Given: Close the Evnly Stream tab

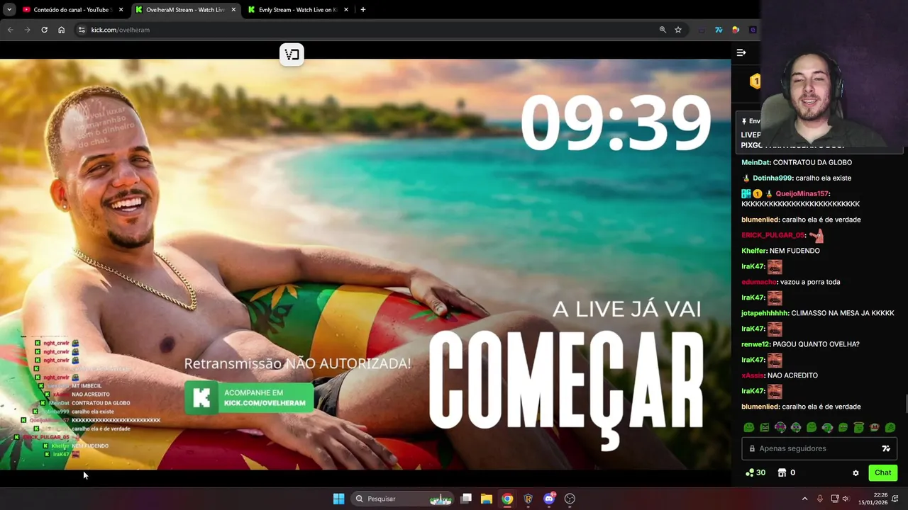Looking at the screenshot, I should (x=346, y=9).
